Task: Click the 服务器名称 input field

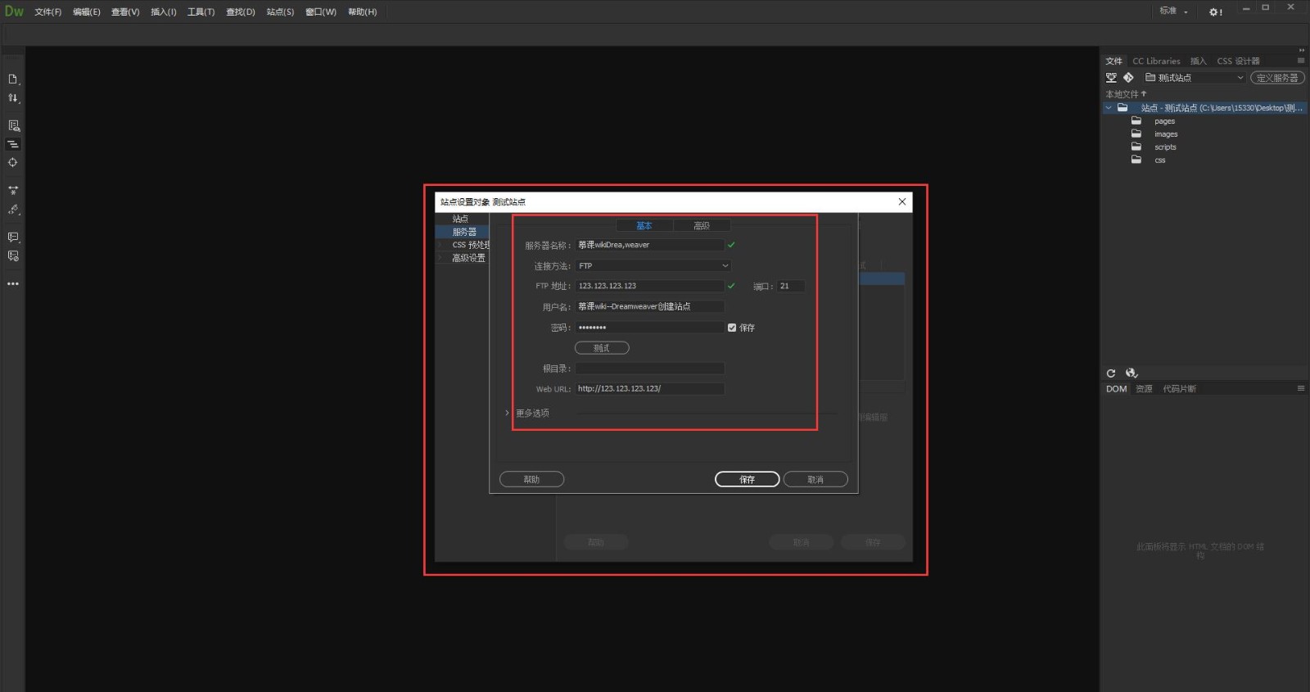Action: (x=649, y=245)
